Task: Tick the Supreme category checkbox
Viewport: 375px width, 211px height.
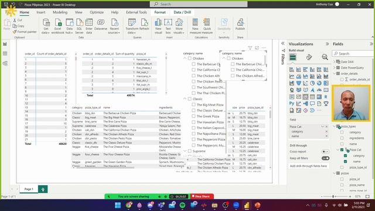Action: click(190, 151)
